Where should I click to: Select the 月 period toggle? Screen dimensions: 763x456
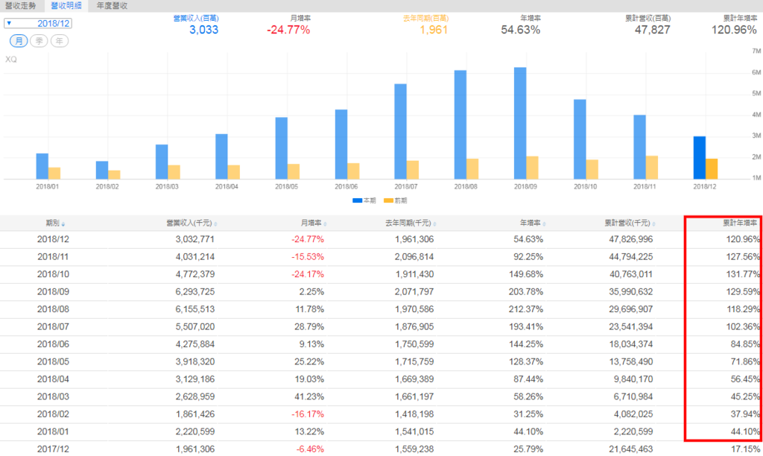point(19,41)
